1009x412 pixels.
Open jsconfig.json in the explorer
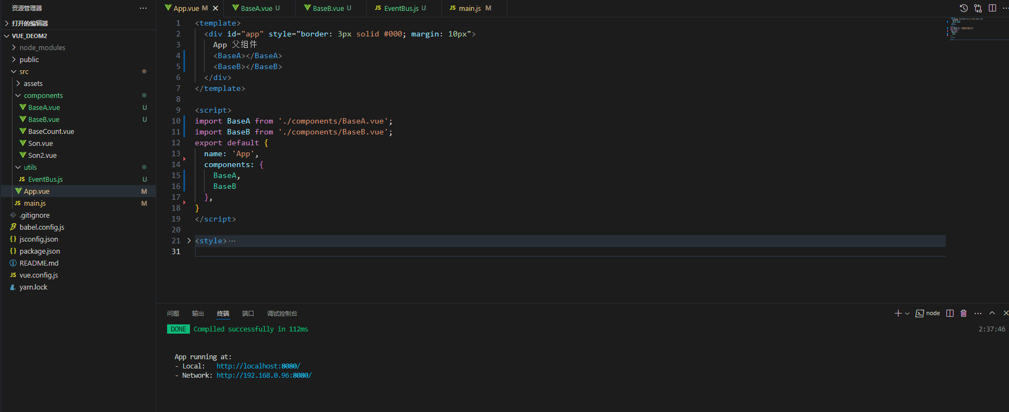[x=78, y=239]
